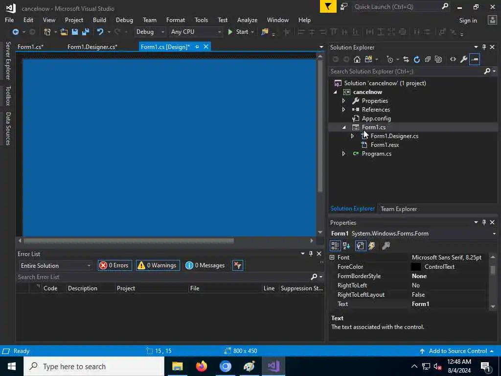Image resolution: width=501 pixels, height=376 pixels.
Task: Click the Properties wrench icon in Solution Explorer
Action: 464,59
